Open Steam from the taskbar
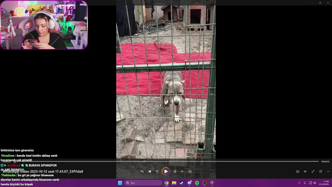Image resolution: width=332 pixels, height=187 pixels. [182, 183]
